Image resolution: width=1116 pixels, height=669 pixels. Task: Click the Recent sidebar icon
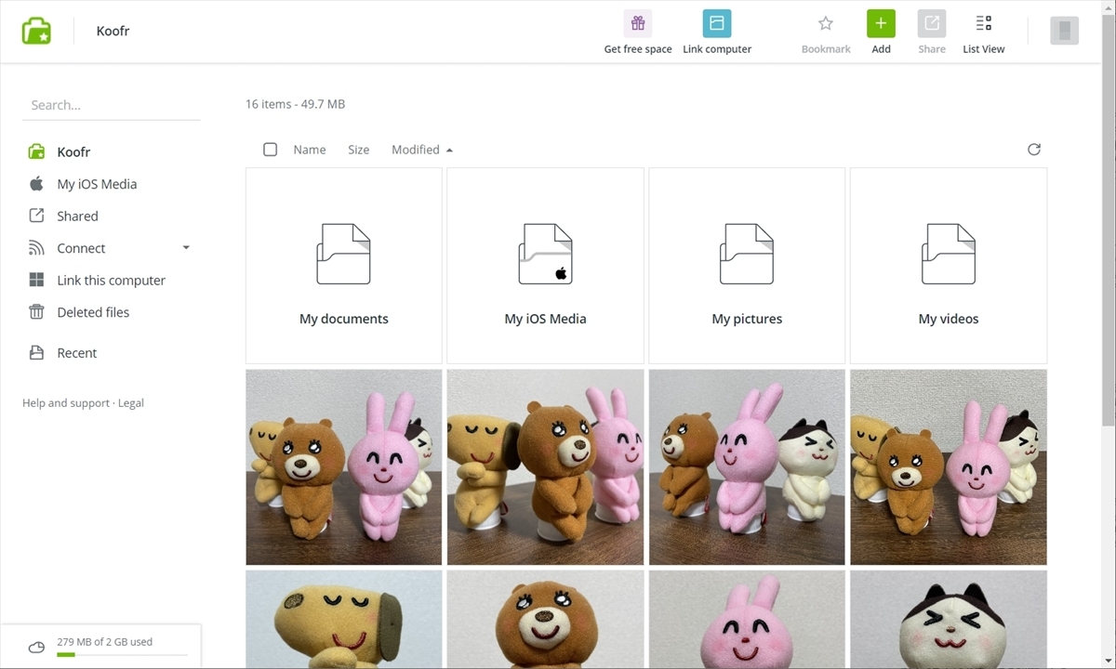coord(36,353)
